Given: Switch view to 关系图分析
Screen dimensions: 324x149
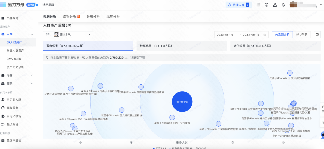Looking at the screenshot, I should click(x=282, y=35).
